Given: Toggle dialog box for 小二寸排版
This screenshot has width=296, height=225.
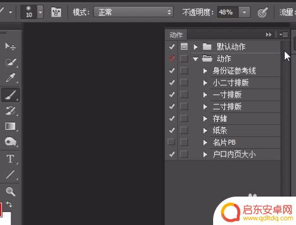Looking at the screenshot, I should click(x=184, y=82).
